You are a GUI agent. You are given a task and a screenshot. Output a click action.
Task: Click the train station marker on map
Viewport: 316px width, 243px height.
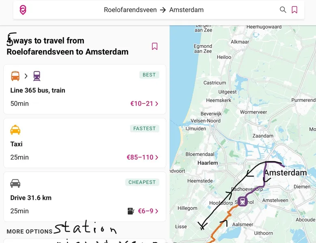[x=242, y=201]
